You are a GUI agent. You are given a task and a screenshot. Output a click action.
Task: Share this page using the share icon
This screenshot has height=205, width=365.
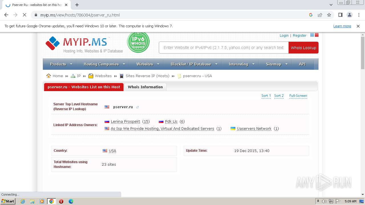[x=320, y=15]
